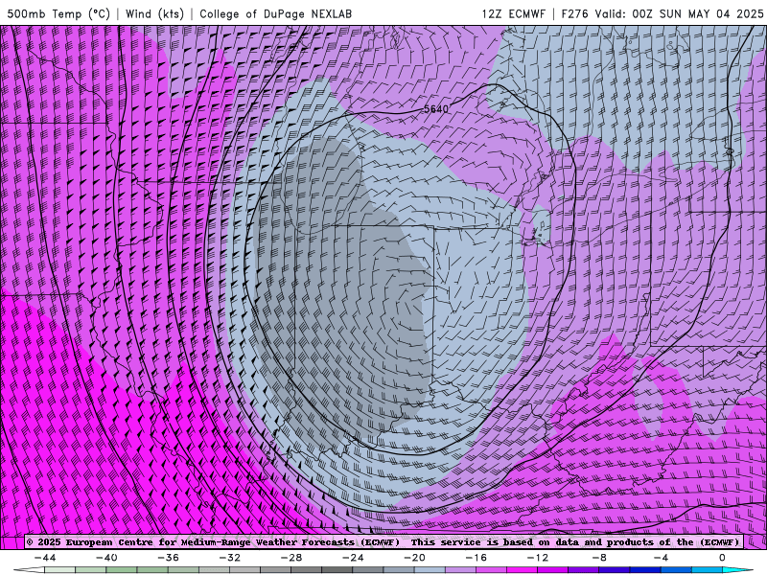
Task: Select the "0" legend value
Action: [722, 558]
